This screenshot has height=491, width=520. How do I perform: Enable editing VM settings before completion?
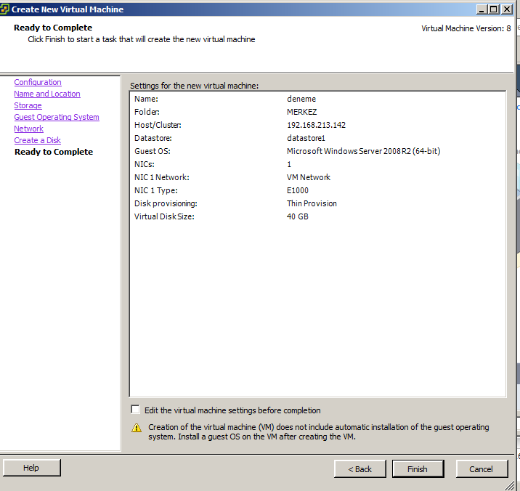[135, 410]
